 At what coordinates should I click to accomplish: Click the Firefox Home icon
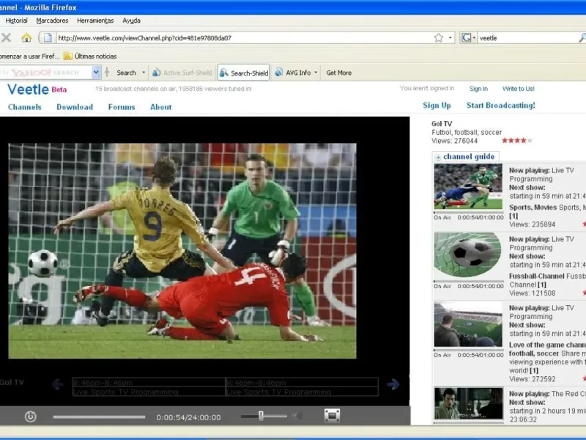26,37
